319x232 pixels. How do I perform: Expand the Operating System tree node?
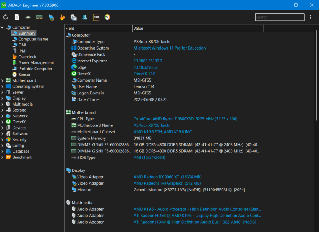2,86
